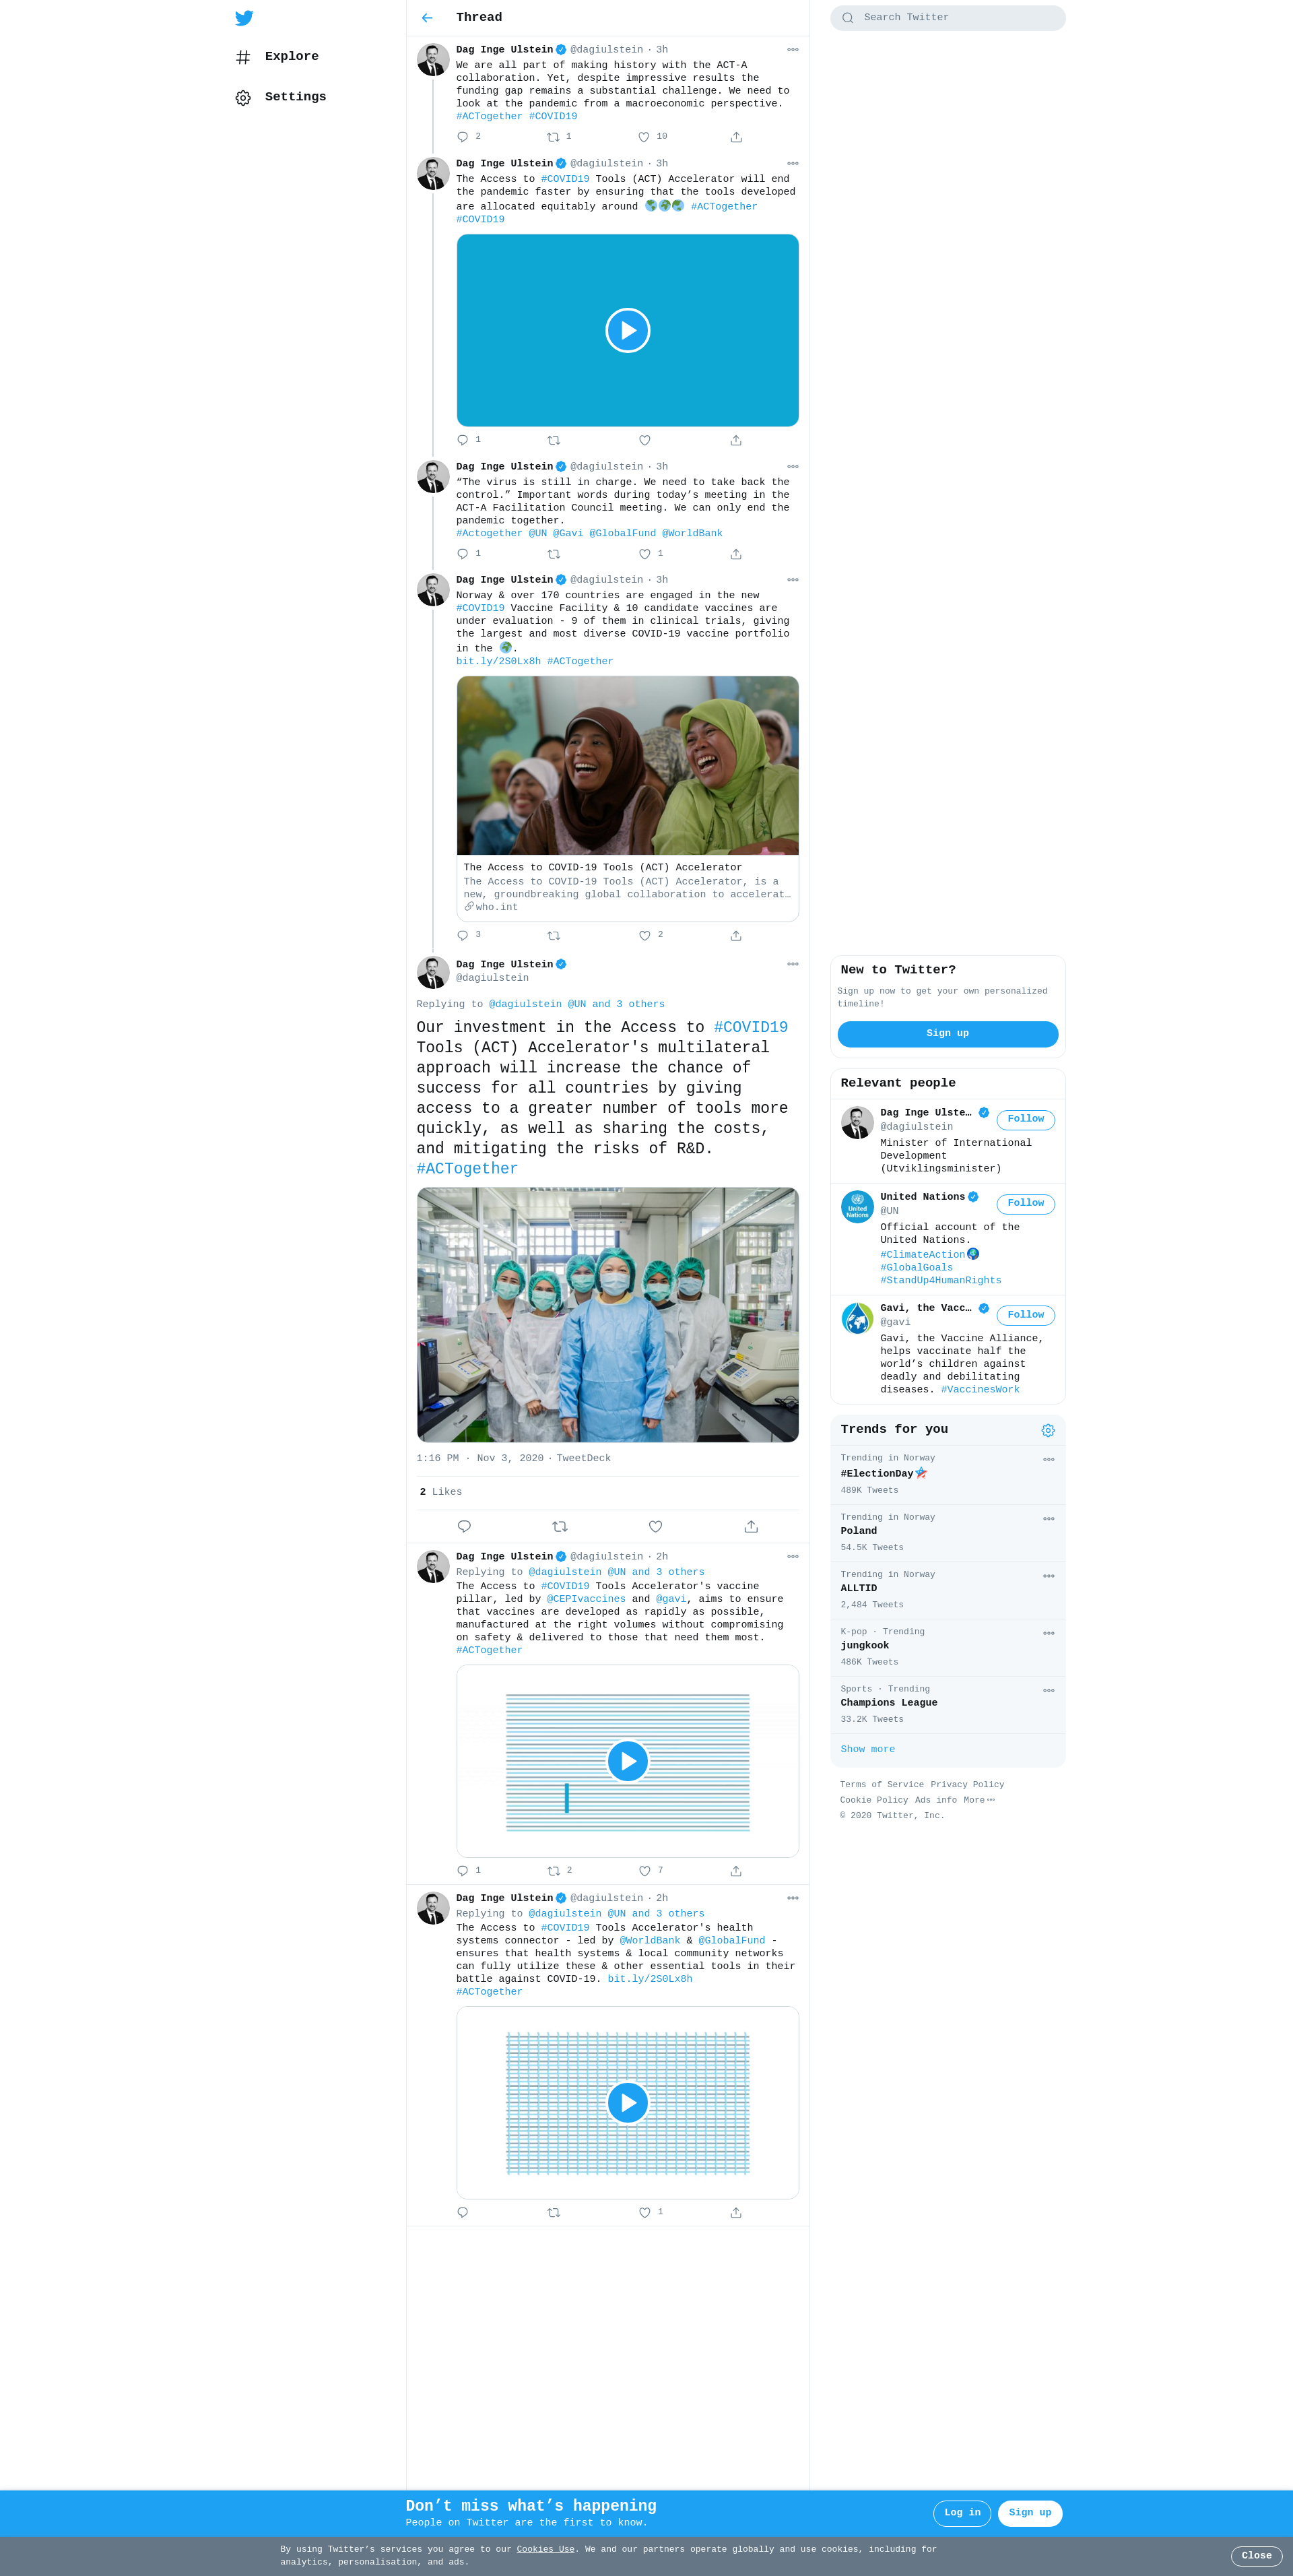
Task: Like the first tweet with 10 likes
Action: [x=644, y=137]
